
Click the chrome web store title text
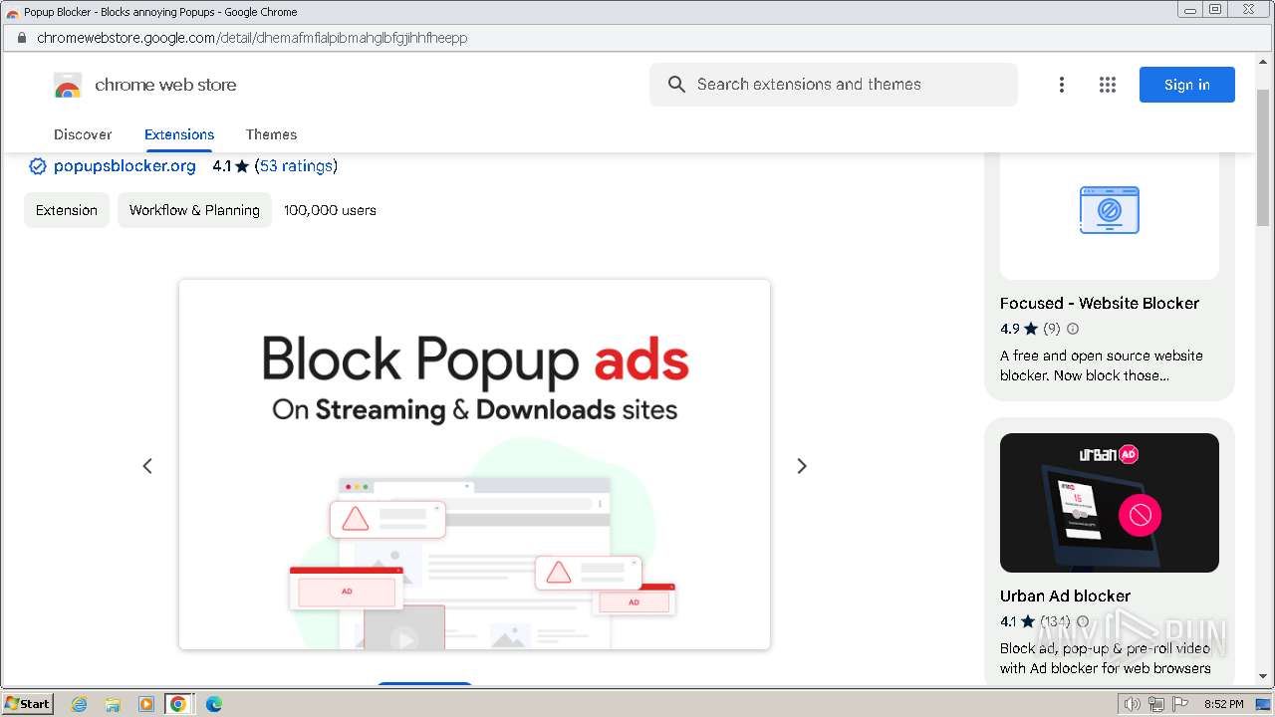165,85
